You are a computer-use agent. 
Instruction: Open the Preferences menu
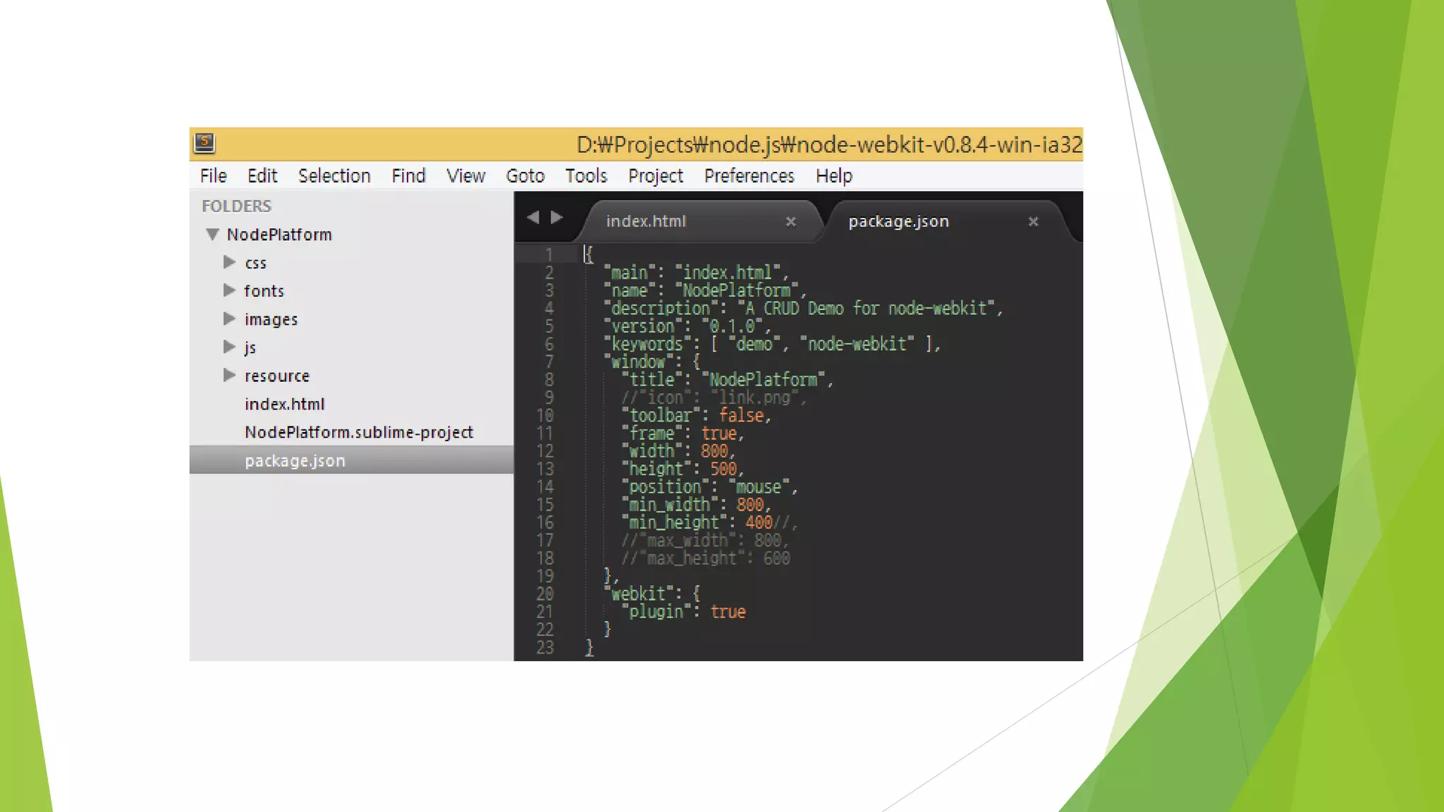coord(749,176)
